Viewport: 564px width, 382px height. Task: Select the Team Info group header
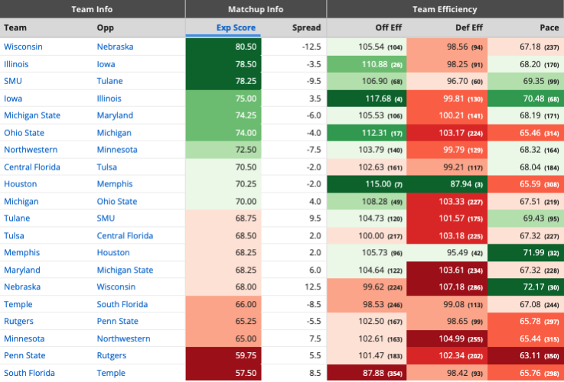tap(92, 9)
